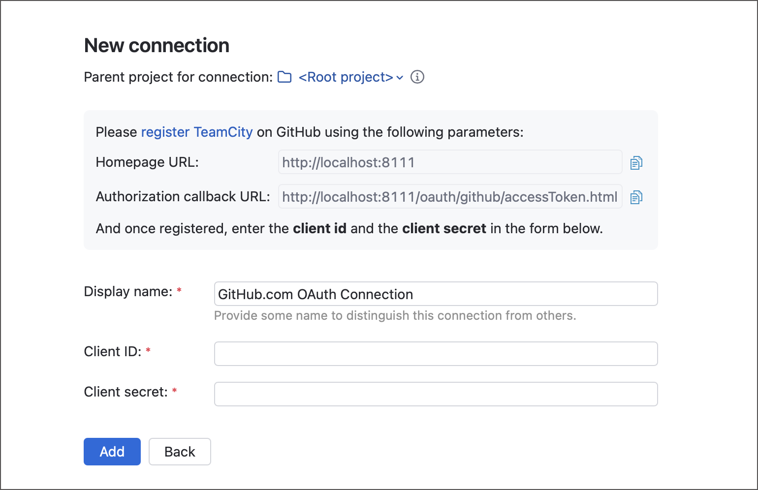Expand the Root project selector dropdown
The width and height of the screenshot is (758, 490).
399,78
